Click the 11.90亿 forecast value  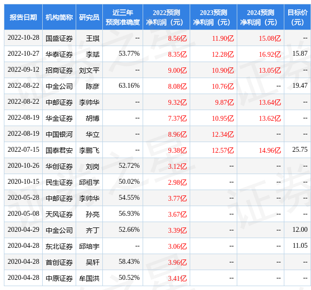(223, 38)
